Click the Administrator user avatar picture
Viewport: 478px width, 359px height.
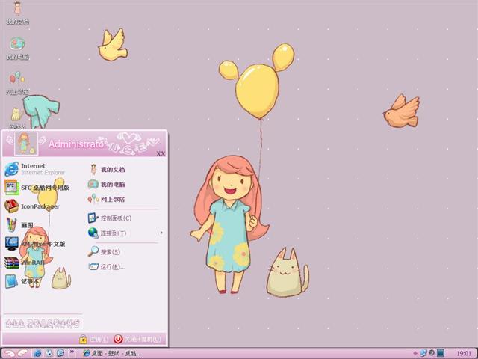(x=26, y=144)
